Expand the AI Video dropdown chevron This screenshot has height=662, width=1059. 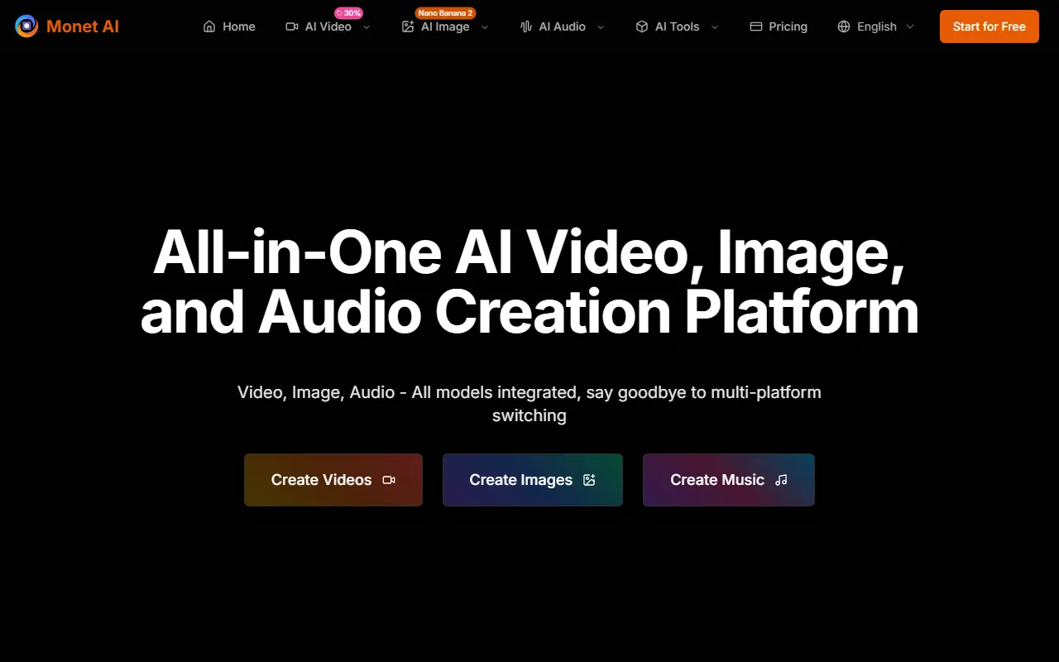point(367,26)
